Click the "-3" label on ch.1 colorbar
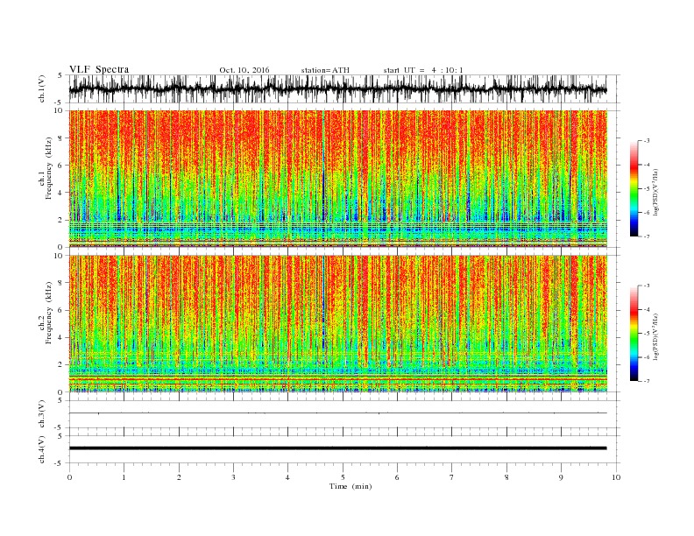The height and width of the screenshot is (536, 694). pyautogui.click(x=647, y=141)
